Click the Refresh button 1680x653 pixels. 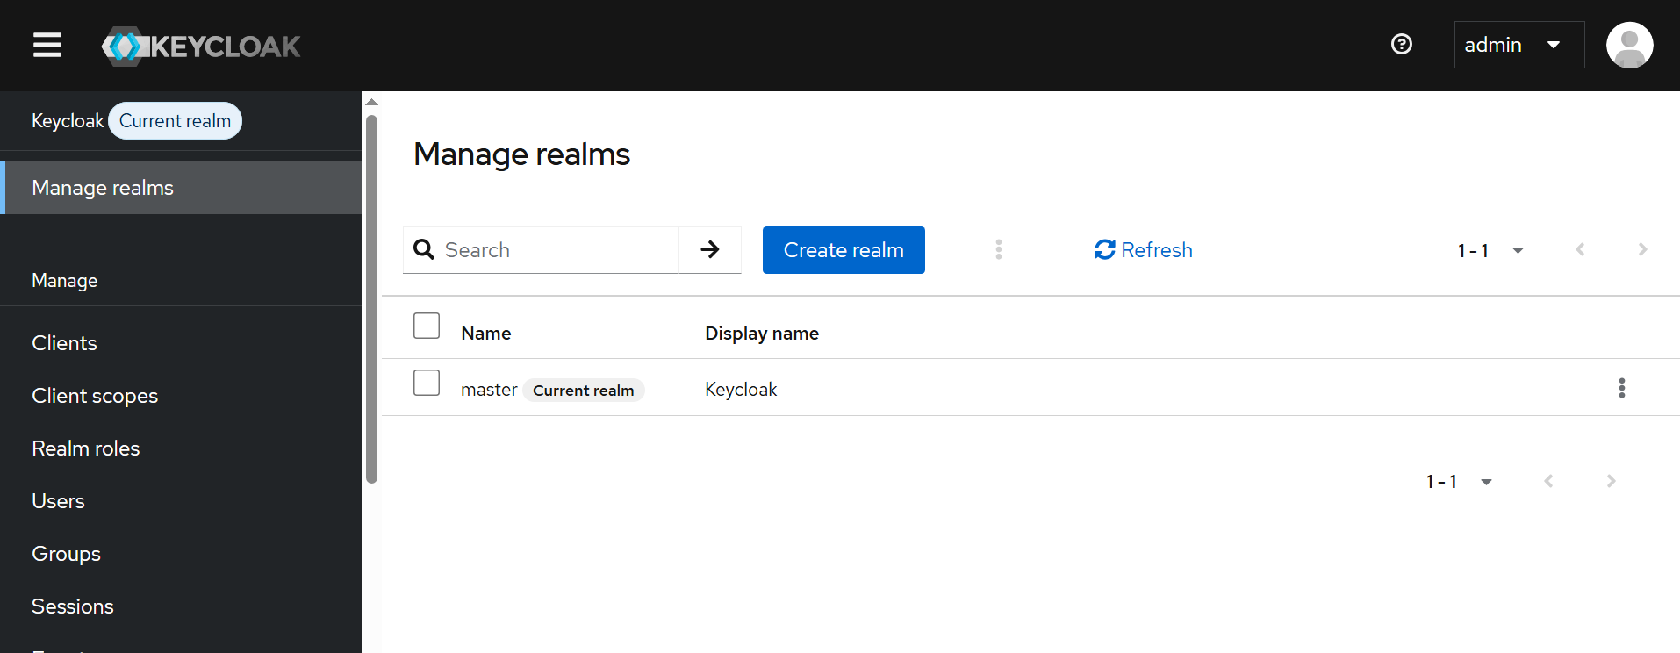(1143, 250)
